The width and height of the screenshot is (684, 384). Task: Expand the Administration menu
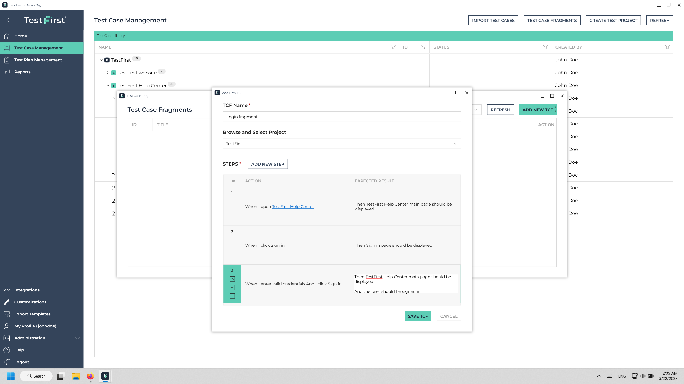[x=77, y=338]
